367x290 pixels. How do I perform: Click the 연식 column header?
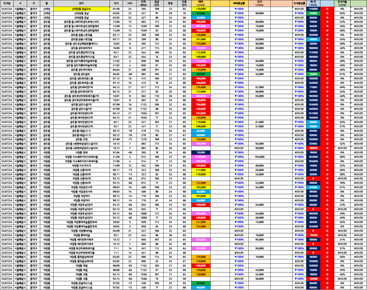(116, 3)
